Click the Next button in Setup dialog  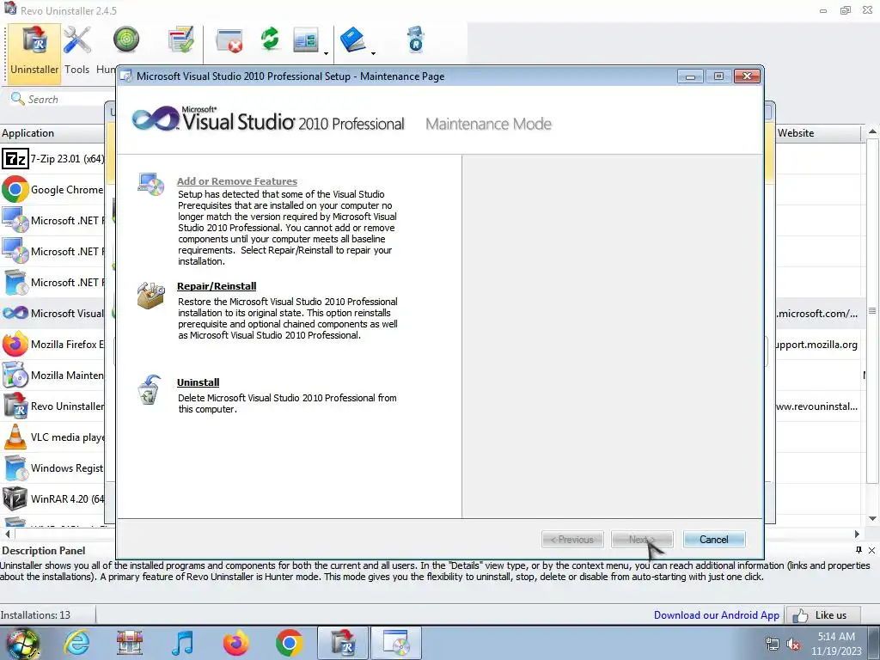pyautogui.click(x=642, y=540)
